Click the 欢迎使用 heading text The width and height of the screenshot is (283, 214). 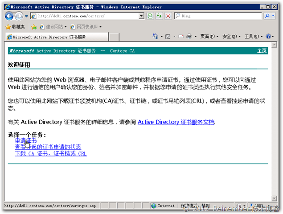pyautogui.click(x=19, y=65)
